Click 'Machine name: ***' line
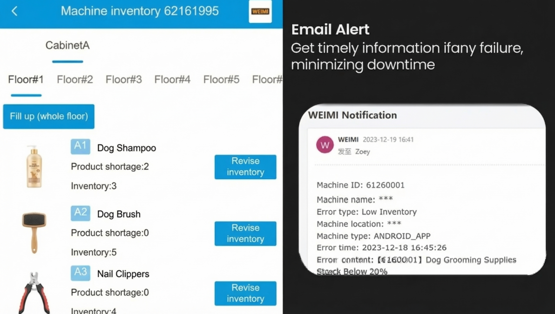The width and height of the screenshot is (555, 314). point(355,200)
